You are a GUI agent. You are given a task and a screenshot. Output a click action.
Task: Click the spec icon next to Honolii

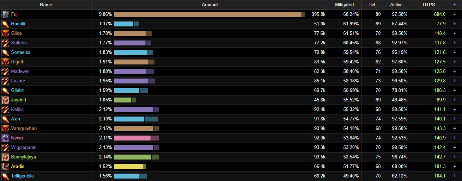click(x=5, y=24)
